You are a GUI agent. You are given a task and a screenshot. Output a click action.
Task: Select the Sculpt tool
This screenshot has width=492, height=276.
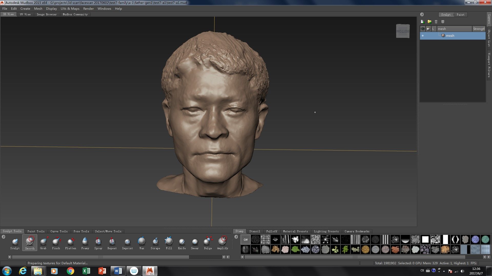[15, 242]
